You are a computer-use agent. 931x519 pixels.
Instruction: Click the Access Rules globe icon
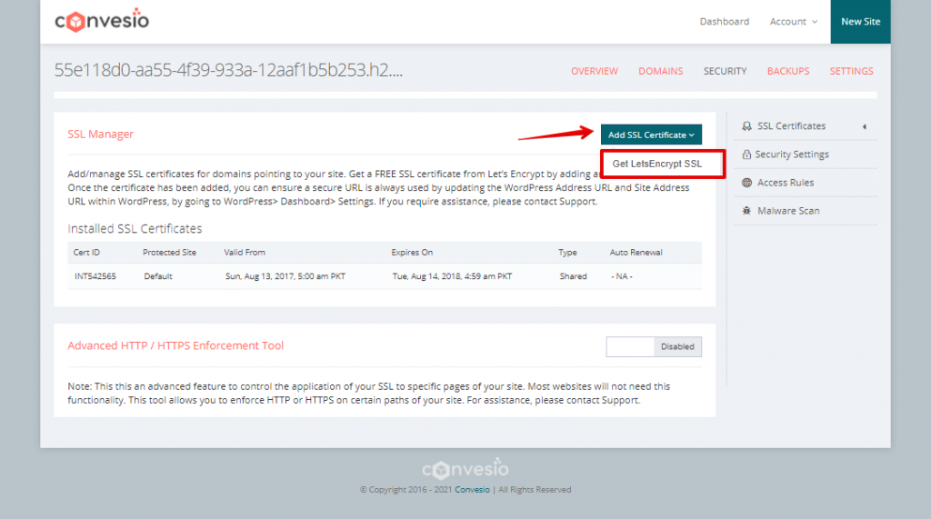coord(747,183)
